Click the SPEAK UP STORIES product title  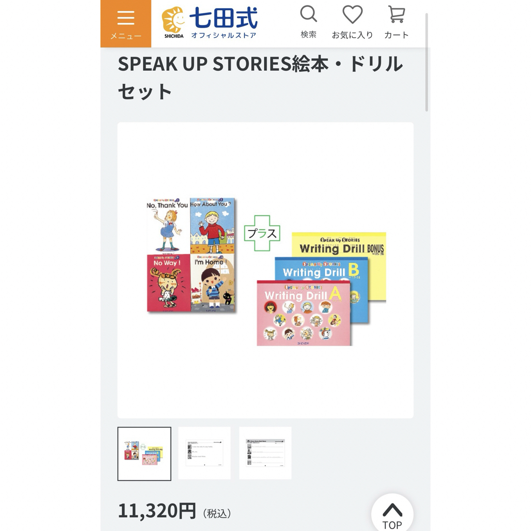coord(261,77)
